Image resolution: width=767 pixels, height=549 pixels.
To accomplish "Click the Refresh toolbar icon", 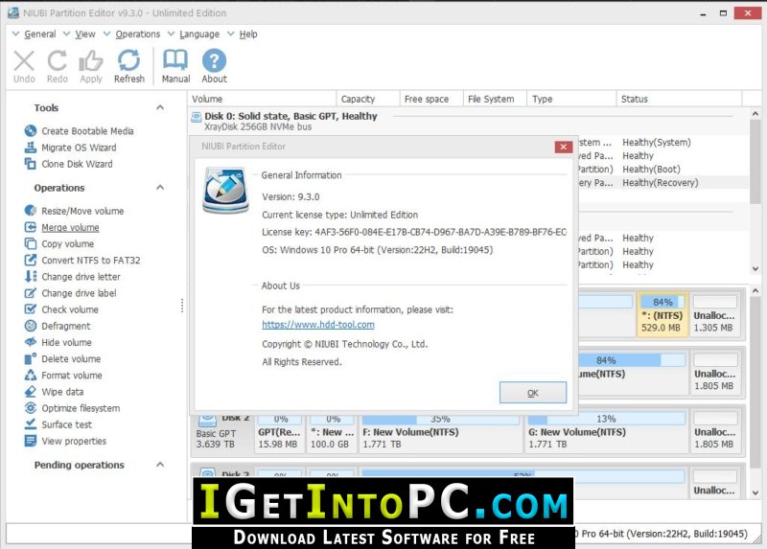I will click(x=129, y=61).
